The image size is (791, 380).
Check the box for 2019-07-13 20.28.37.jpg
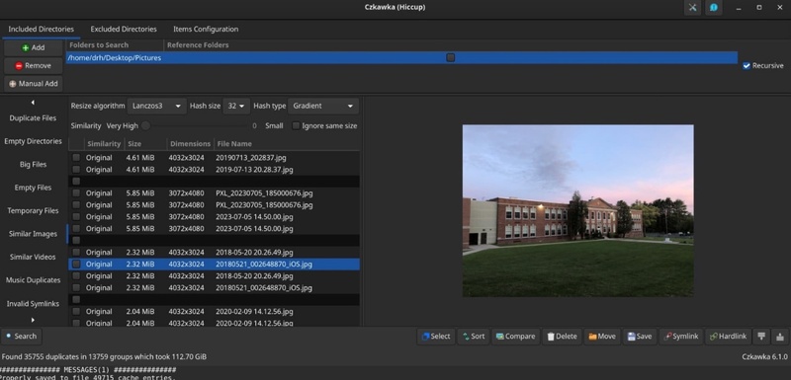pyautogui.click(x=76, y=170)
